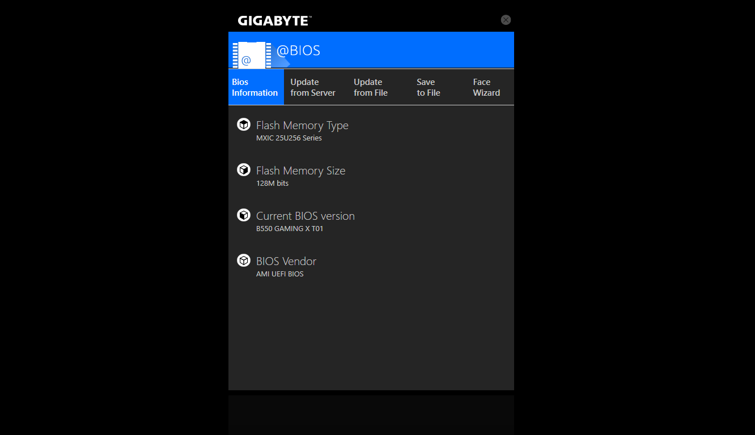
Task: Click the Flash Memory Size heading
Action: click(x=300, y=170)
